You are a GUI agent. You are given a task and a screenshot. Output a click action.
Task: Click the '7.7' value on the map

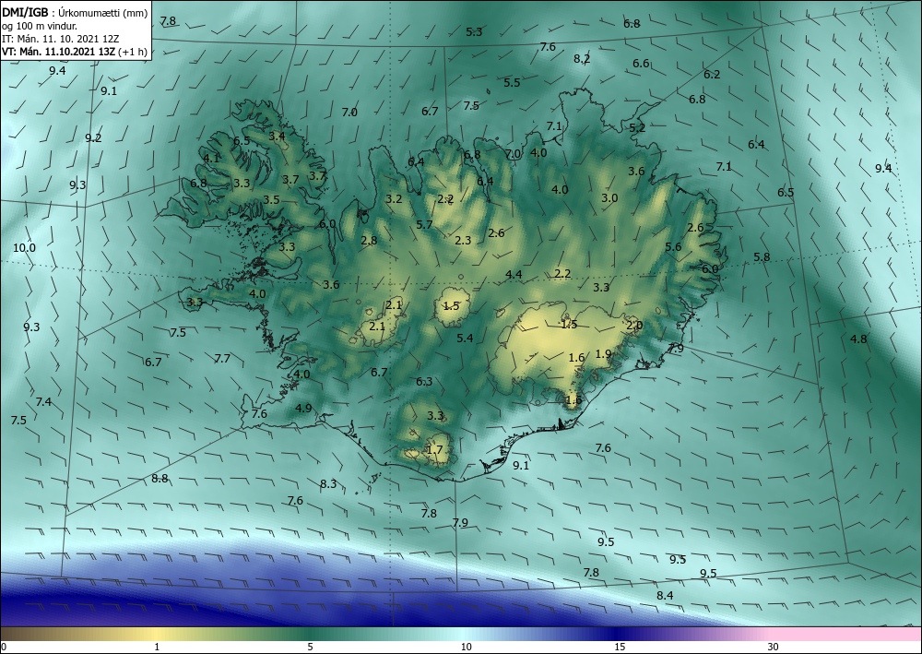(x=222, y=358)
